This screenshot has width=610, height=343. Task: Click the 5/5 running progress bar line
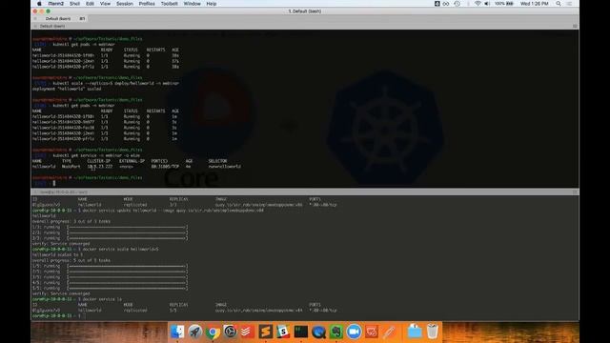click(x=110, y=288)
